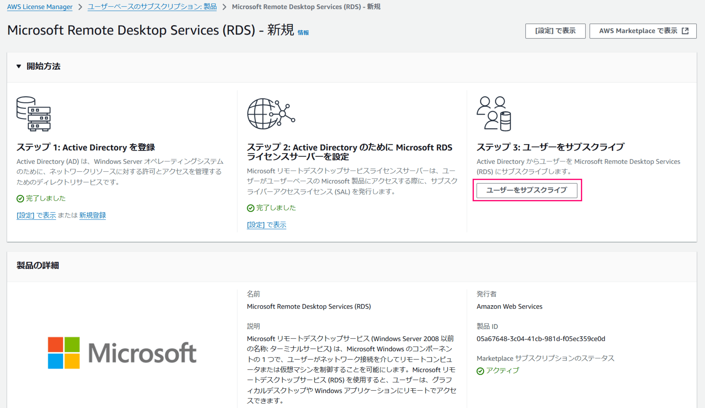Click the アクティブ subscription status text

[502, 371]
